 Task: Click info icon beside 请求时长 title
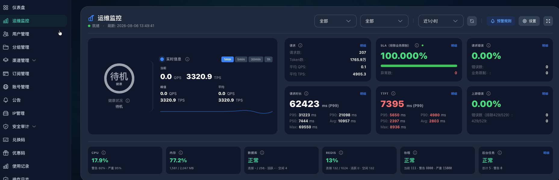(x=306, y=93)
